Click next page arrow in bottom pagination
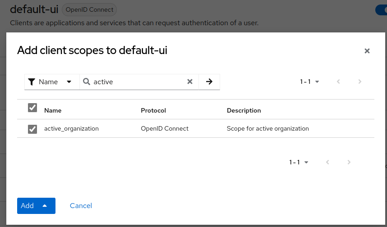 coord(349,162)
